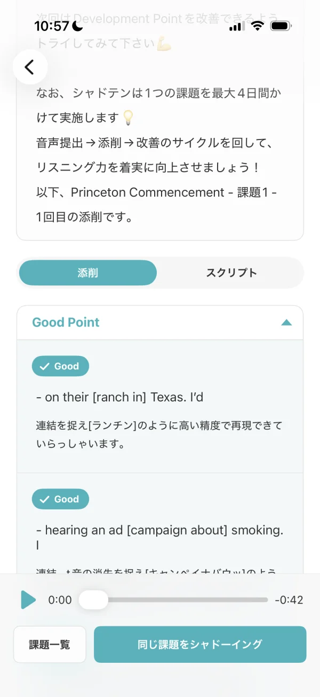Click the first Good badge
The width and height of the screenshot is (320, 697).
coord(60,366)
